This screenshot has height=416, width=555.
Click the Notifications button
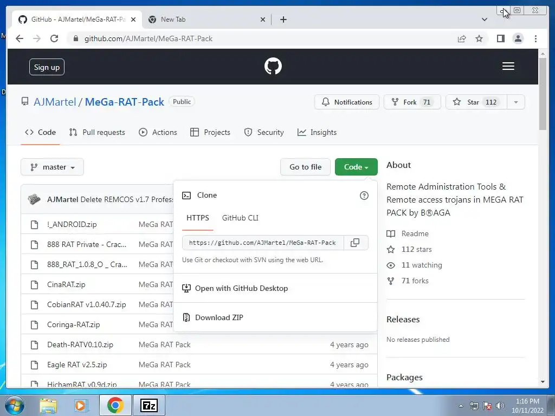pos(347,102)
